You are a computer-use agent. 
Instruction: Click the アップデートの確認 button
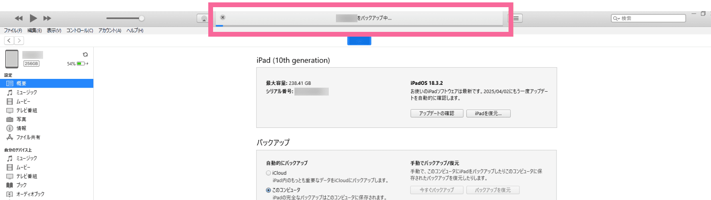[x=436, y=114]
